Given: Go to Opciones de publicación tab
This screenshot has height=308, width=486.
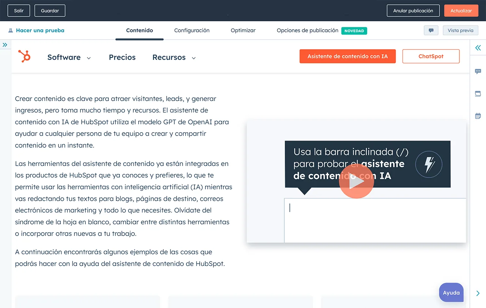Looking at the screenshot, I should click(x=307, y=30).
